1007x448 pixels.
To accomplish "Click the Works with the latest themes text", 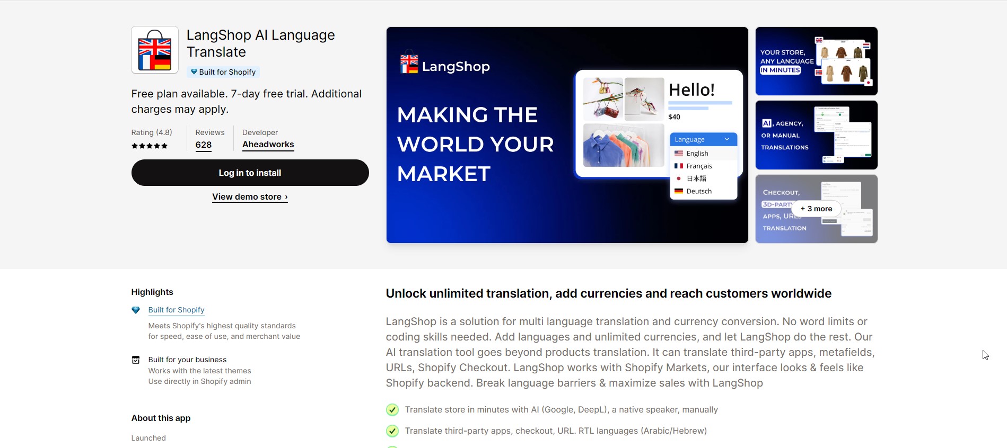I will click(200, 371).
